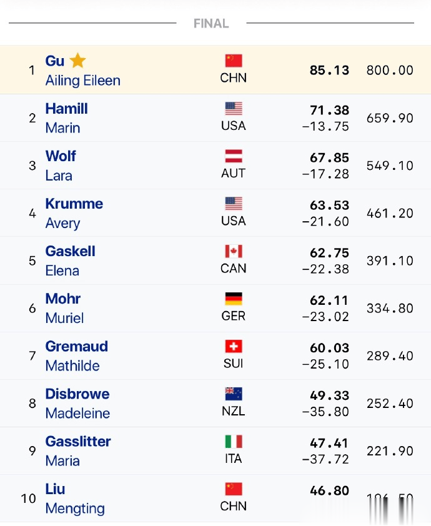Click the Italy flag in Gasslitter's row
Screen dimensions: 431x526
click(x=234, y=441)
